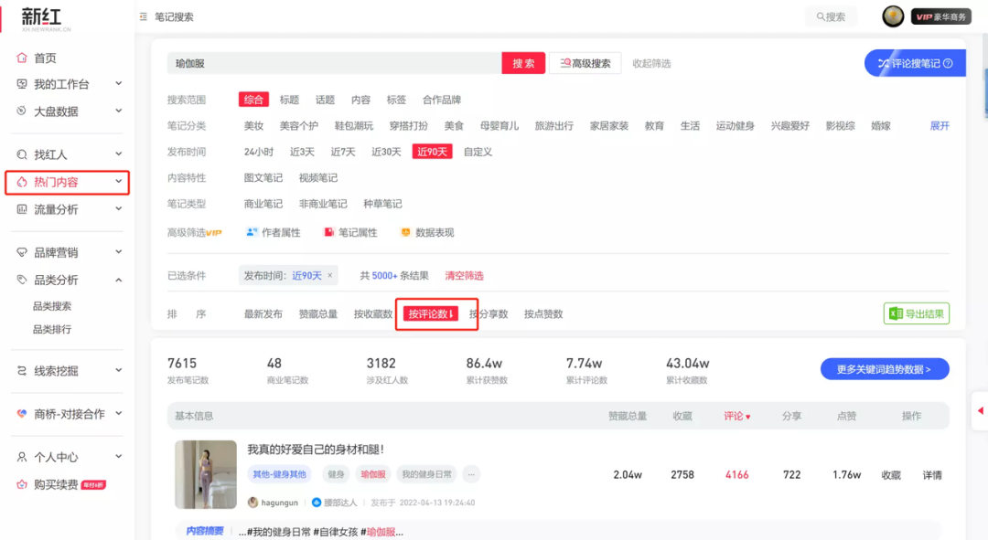This screenshot has width=988, height=540.
Task: Click the red side panel arrow at right edge
Action: 980,410
